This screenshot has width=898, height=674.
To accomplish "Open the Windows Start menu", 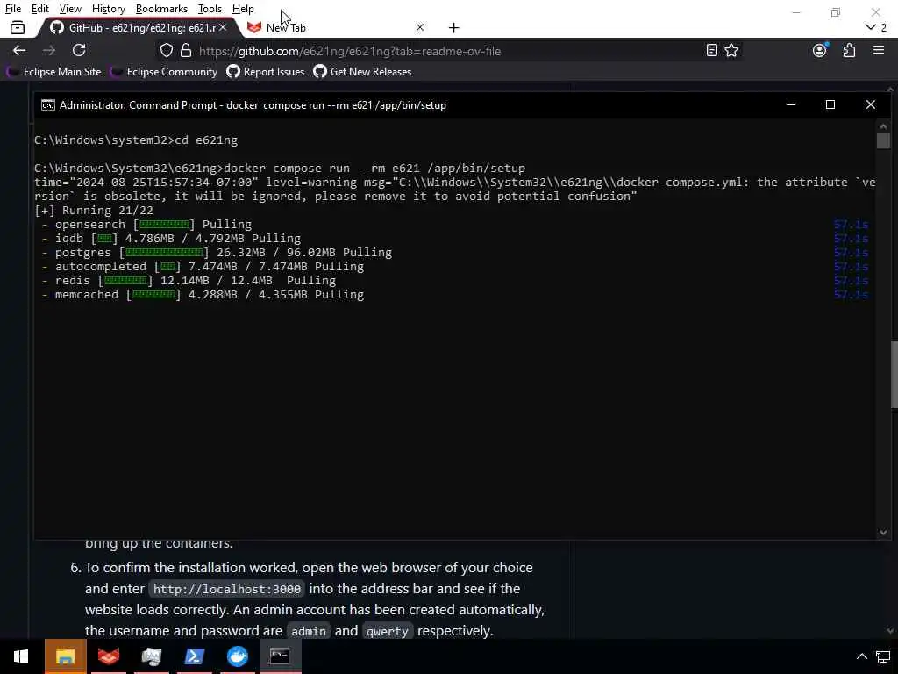I will pos(21,656).
